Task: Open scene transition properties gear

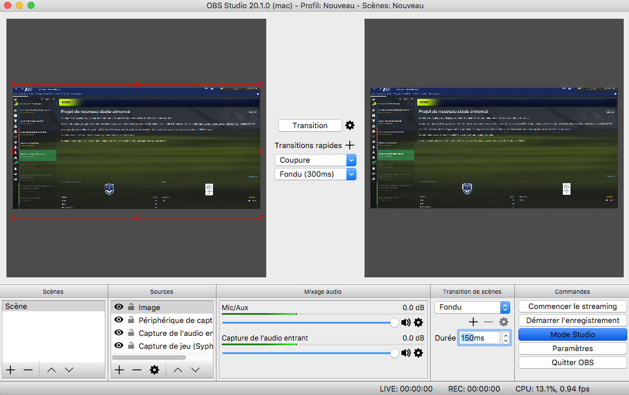Action: click(503, 322)
